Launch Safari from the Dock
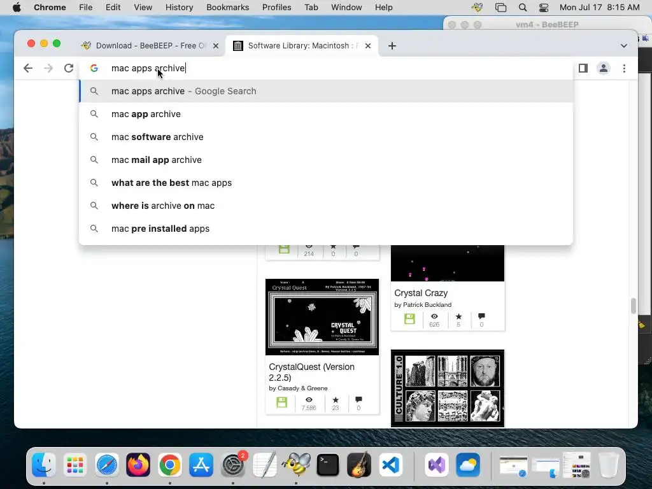This screenshot has height=489, width=652. 107,464
